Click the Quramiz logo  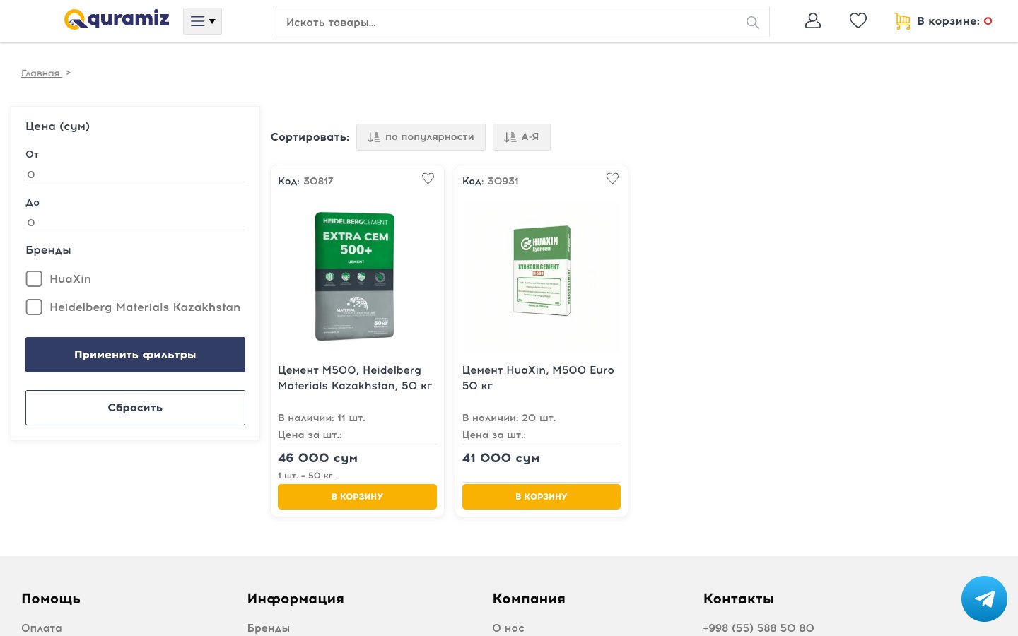[x=117, y=19]
